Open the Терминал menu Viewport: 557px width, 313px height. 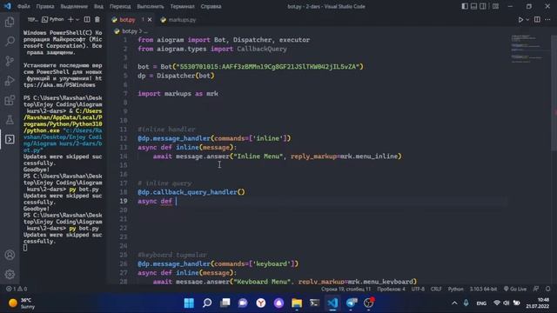182,6
